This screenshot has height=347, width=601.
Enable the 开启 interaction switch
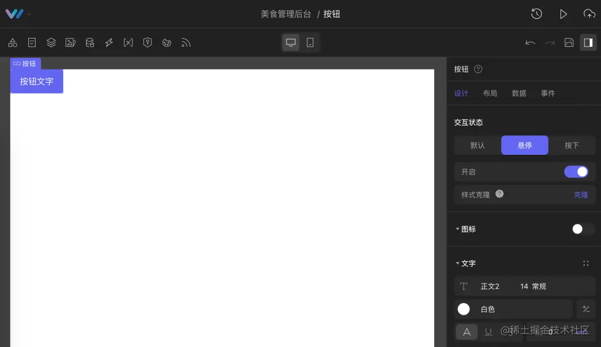[577, 172]
